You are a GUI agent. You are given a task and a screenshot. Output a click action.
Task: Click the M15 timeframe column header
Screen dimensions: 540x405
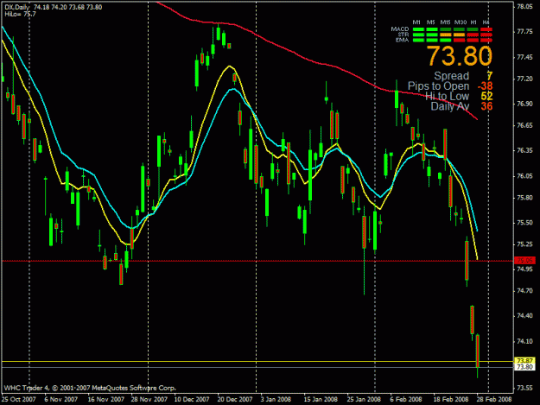pos(445,22)
